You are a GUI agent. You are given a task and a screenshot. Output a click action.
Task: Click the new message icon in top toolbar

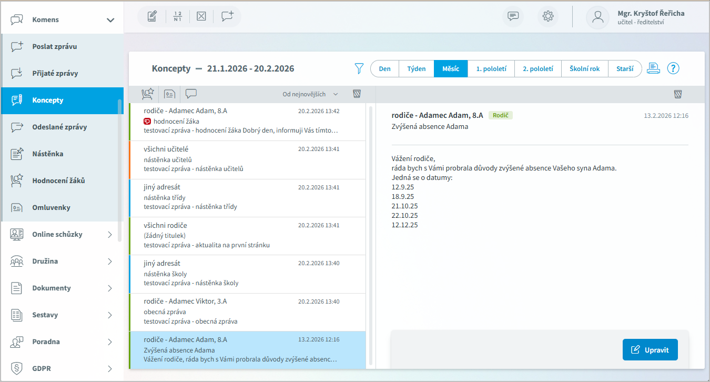[227, 16]
